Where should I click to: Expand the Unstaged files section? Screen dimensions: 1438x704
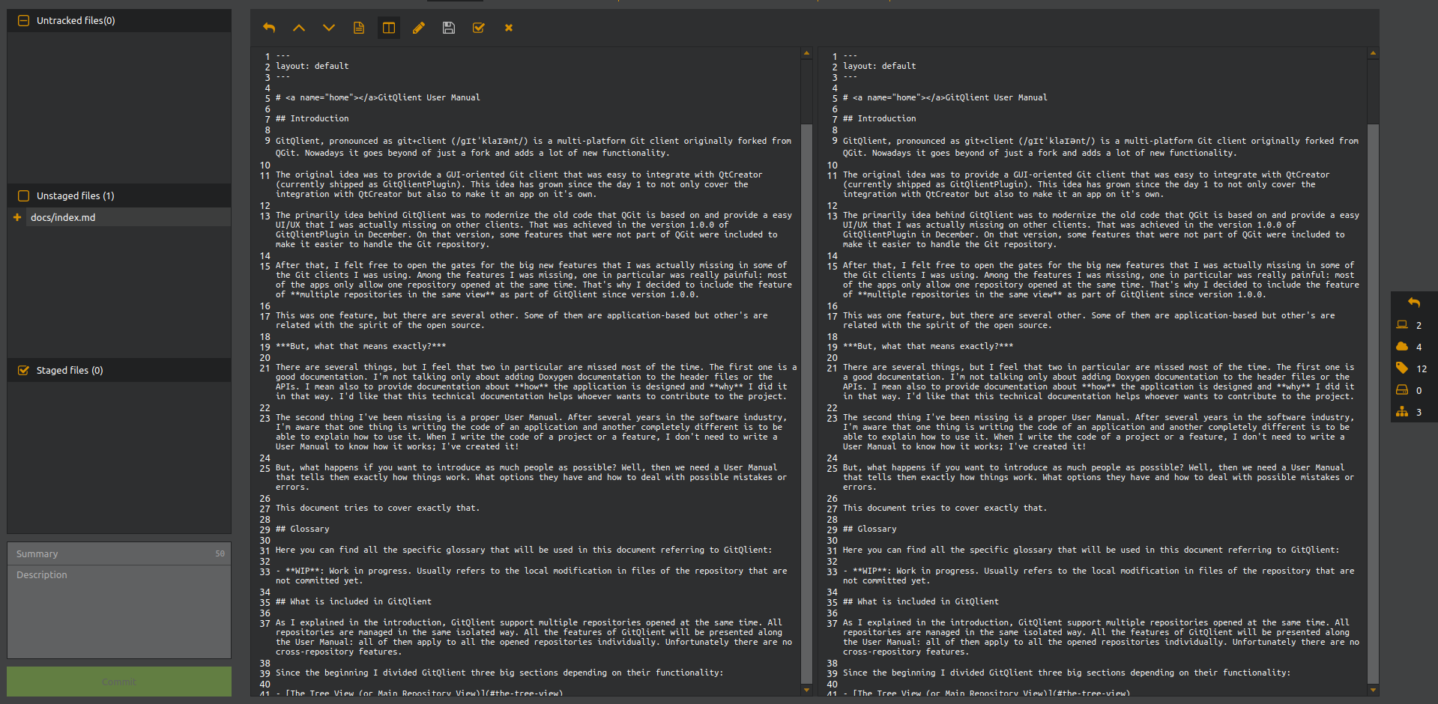pyautogui.click(x=25, y=195)
